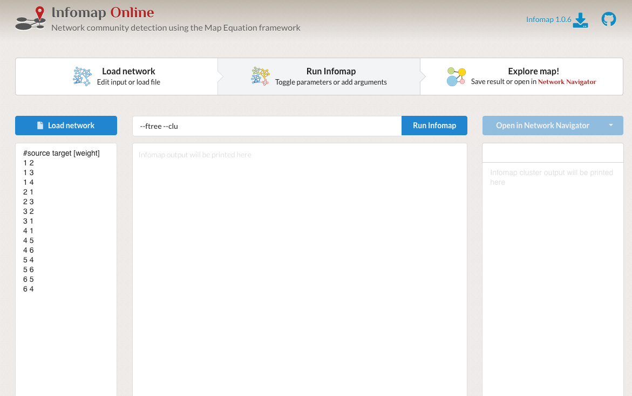Click the blue Load network button
The image size is (632, 396).
(x=66, y=126)
